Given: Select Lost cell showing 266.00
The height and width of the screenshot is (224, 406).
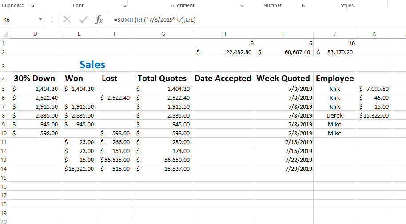Looking at the screenshot, I should point(115,142).
